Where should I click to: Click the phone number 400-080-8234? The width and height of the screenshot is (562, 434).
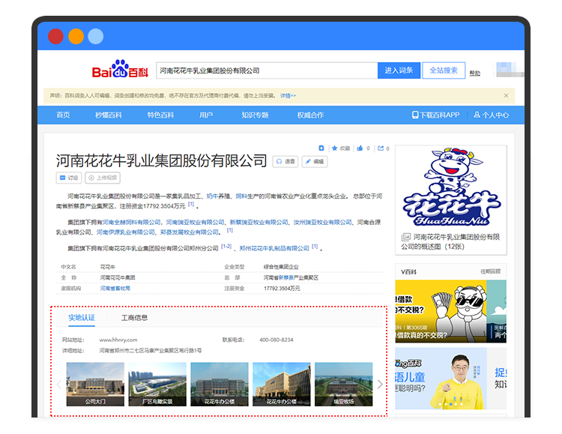(277, 340)
